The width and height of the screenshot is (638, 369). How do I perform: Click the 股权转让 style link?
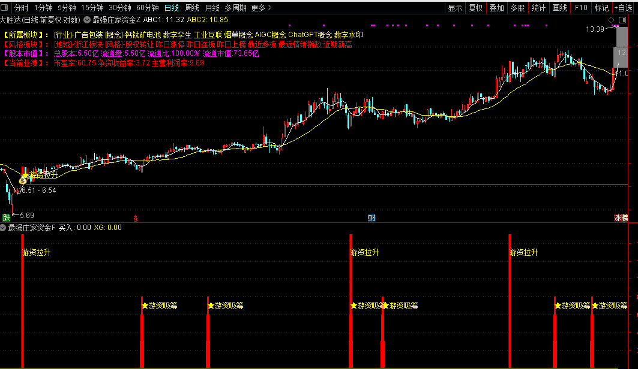pos(140,45)
